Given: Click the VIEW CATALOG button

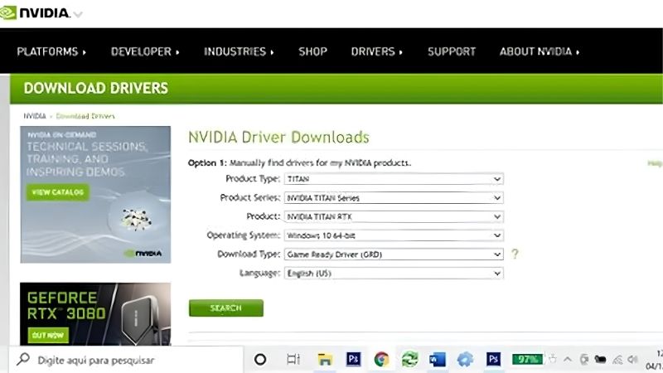Looking at the screenshot, I should click(x=58, y=192).
